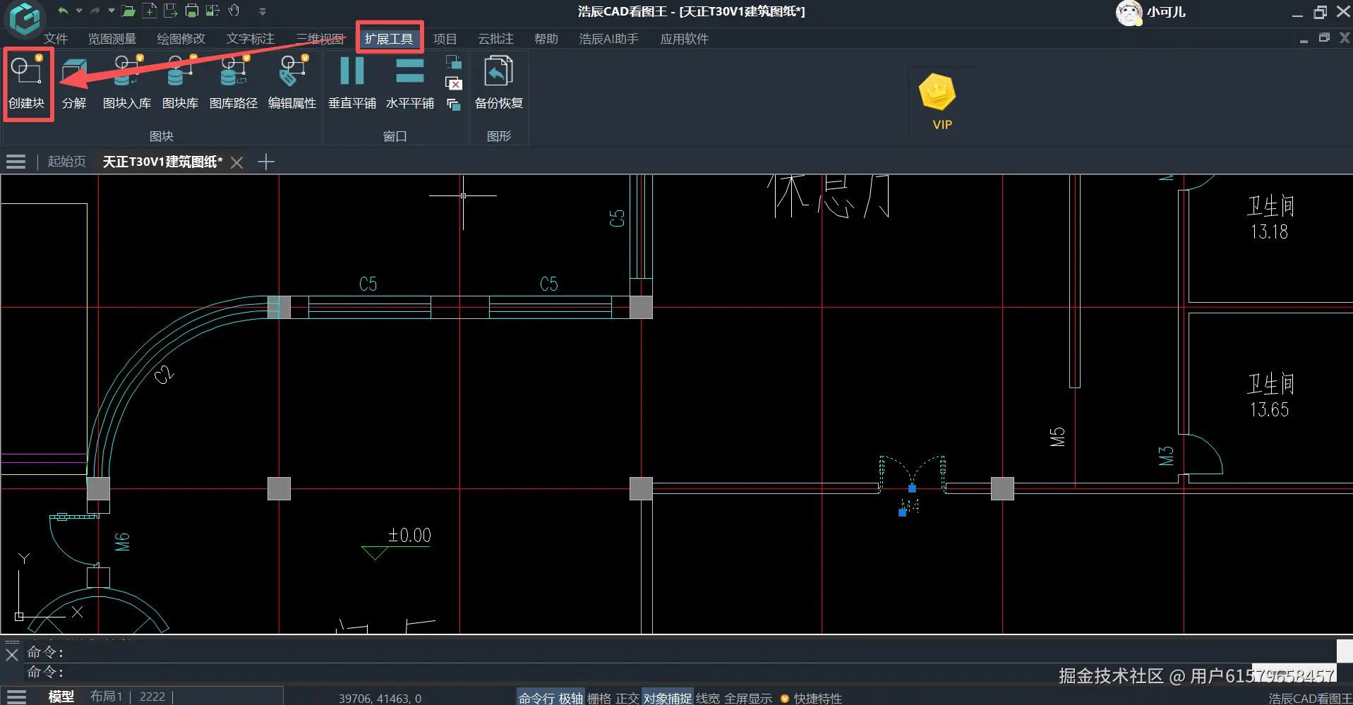Click the cascade windows icon
Image resolution: width=1353 pixels, height=705 pixels.
(454, 104)
